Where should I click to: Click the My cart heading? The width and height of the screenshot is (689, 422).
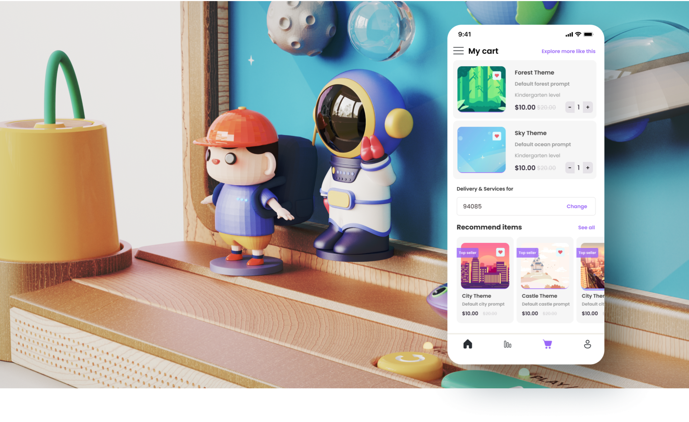coord(483,51)
